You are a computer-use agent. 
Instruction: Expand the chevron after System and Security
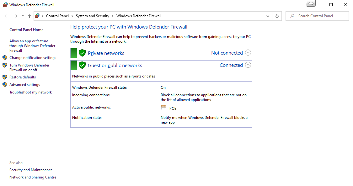[113, 16]
